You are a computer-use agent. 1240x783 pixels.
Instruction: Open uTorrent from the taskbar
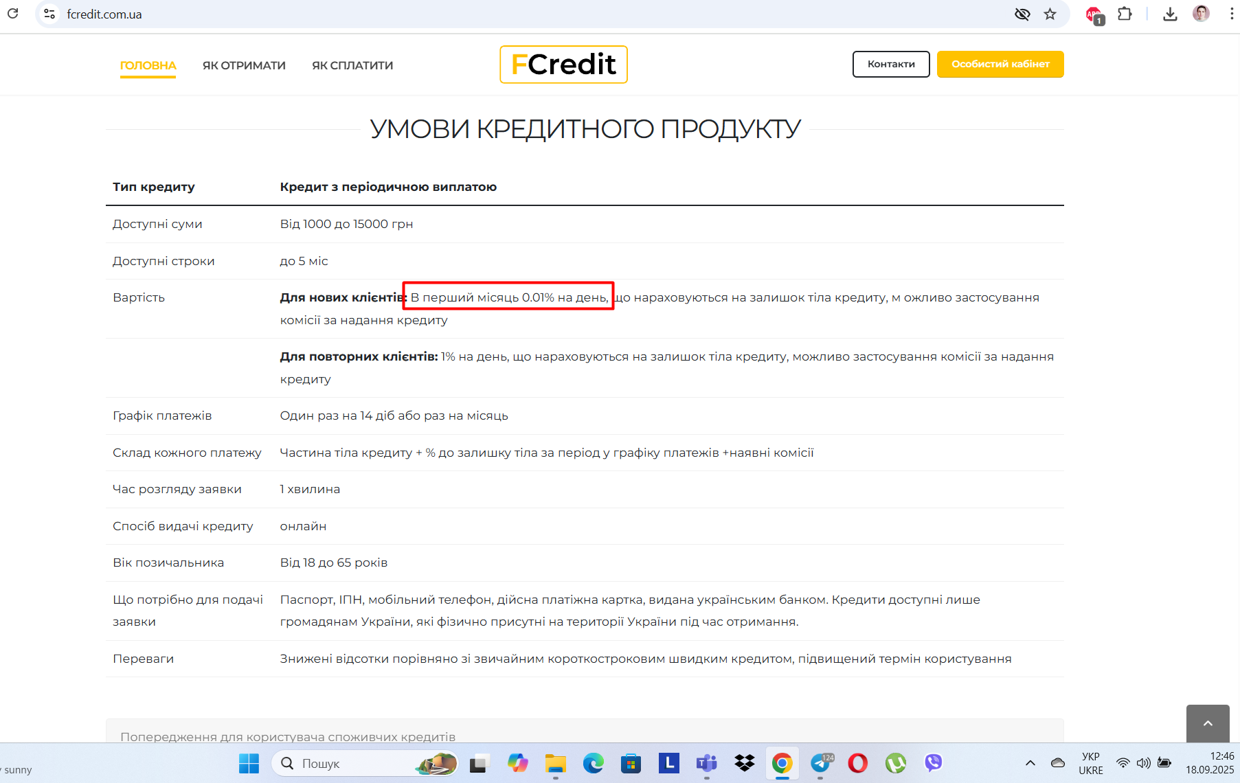pos(895,763)
